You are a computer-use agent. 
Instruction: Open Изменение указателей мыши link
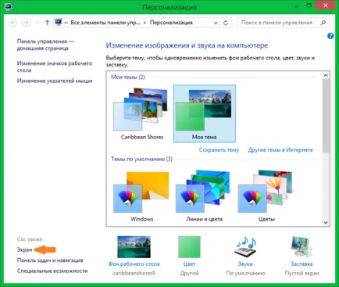tap(55, 81)
